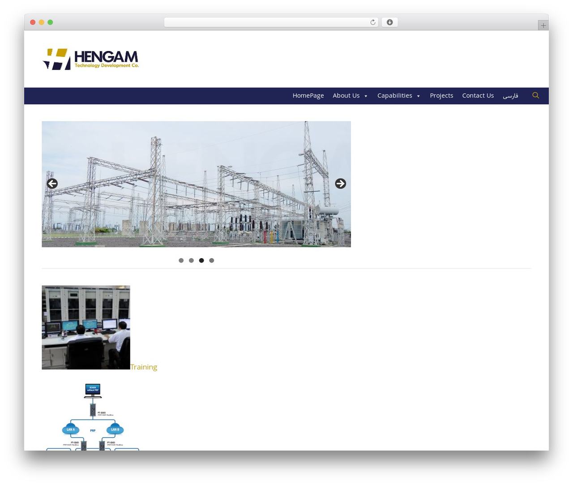Select the second slider dot

pyautogui.click(x=191, y=260)
